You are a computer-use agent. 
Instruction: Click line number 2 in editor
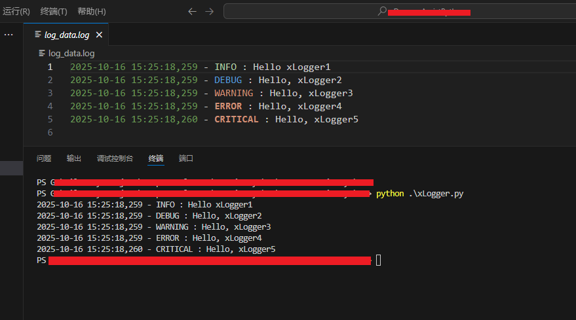pos(50,80)
